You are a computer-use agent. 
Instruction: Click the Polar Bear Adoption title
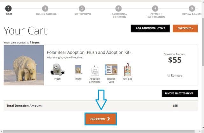coord(89,52)
